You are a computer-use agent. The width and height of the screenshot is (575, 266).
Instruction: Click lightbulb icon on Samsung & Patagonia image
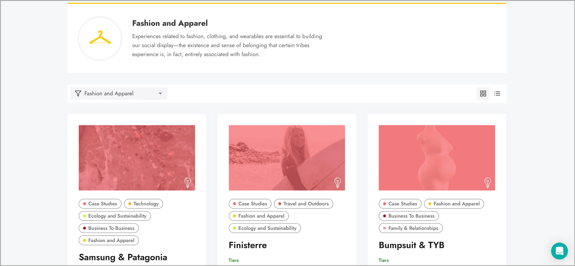187,182
